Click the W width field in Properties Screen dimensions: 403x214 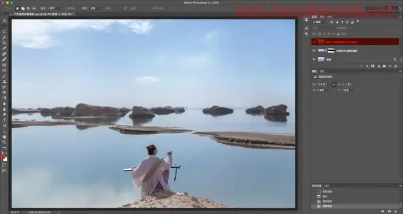pyautogui.click(x=322, y=84)
